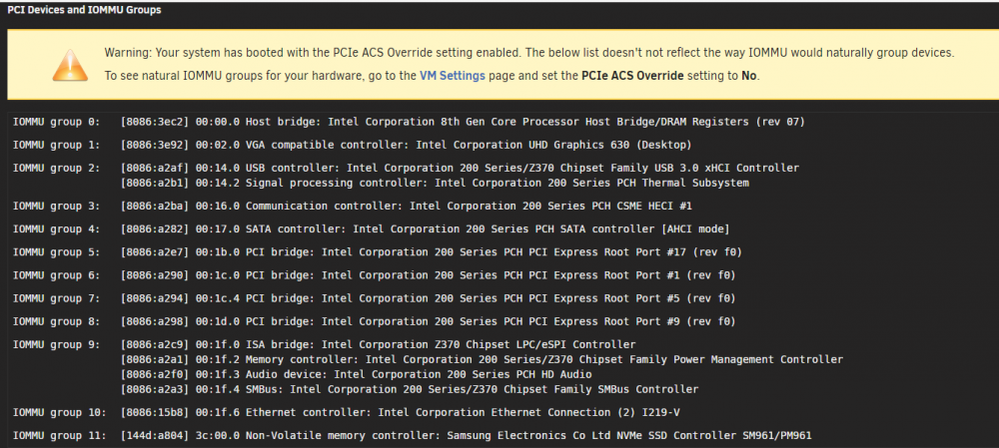
Task: Click the IOMMU group 8 label
Action: click(57, 322)
